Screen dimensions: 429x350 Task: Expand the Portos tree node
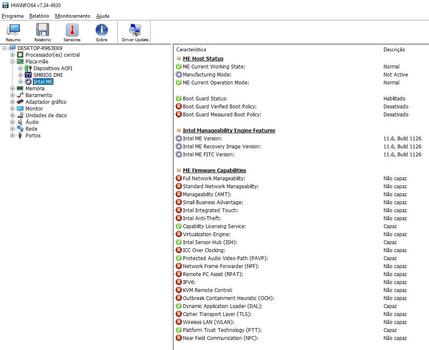tap(12, 136)
